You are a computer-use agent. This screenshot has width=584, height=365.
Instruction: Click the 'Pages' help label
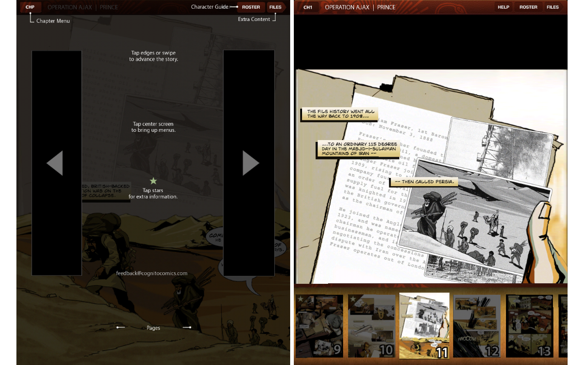click(x=153, y=328)
